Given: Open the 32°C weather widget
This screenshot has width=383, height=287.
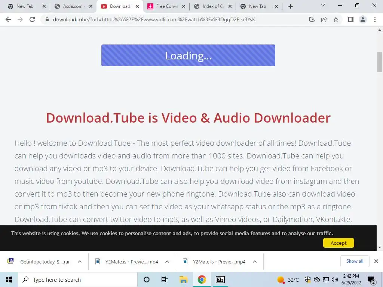Looking at the screenshot, I should (288, 280).
